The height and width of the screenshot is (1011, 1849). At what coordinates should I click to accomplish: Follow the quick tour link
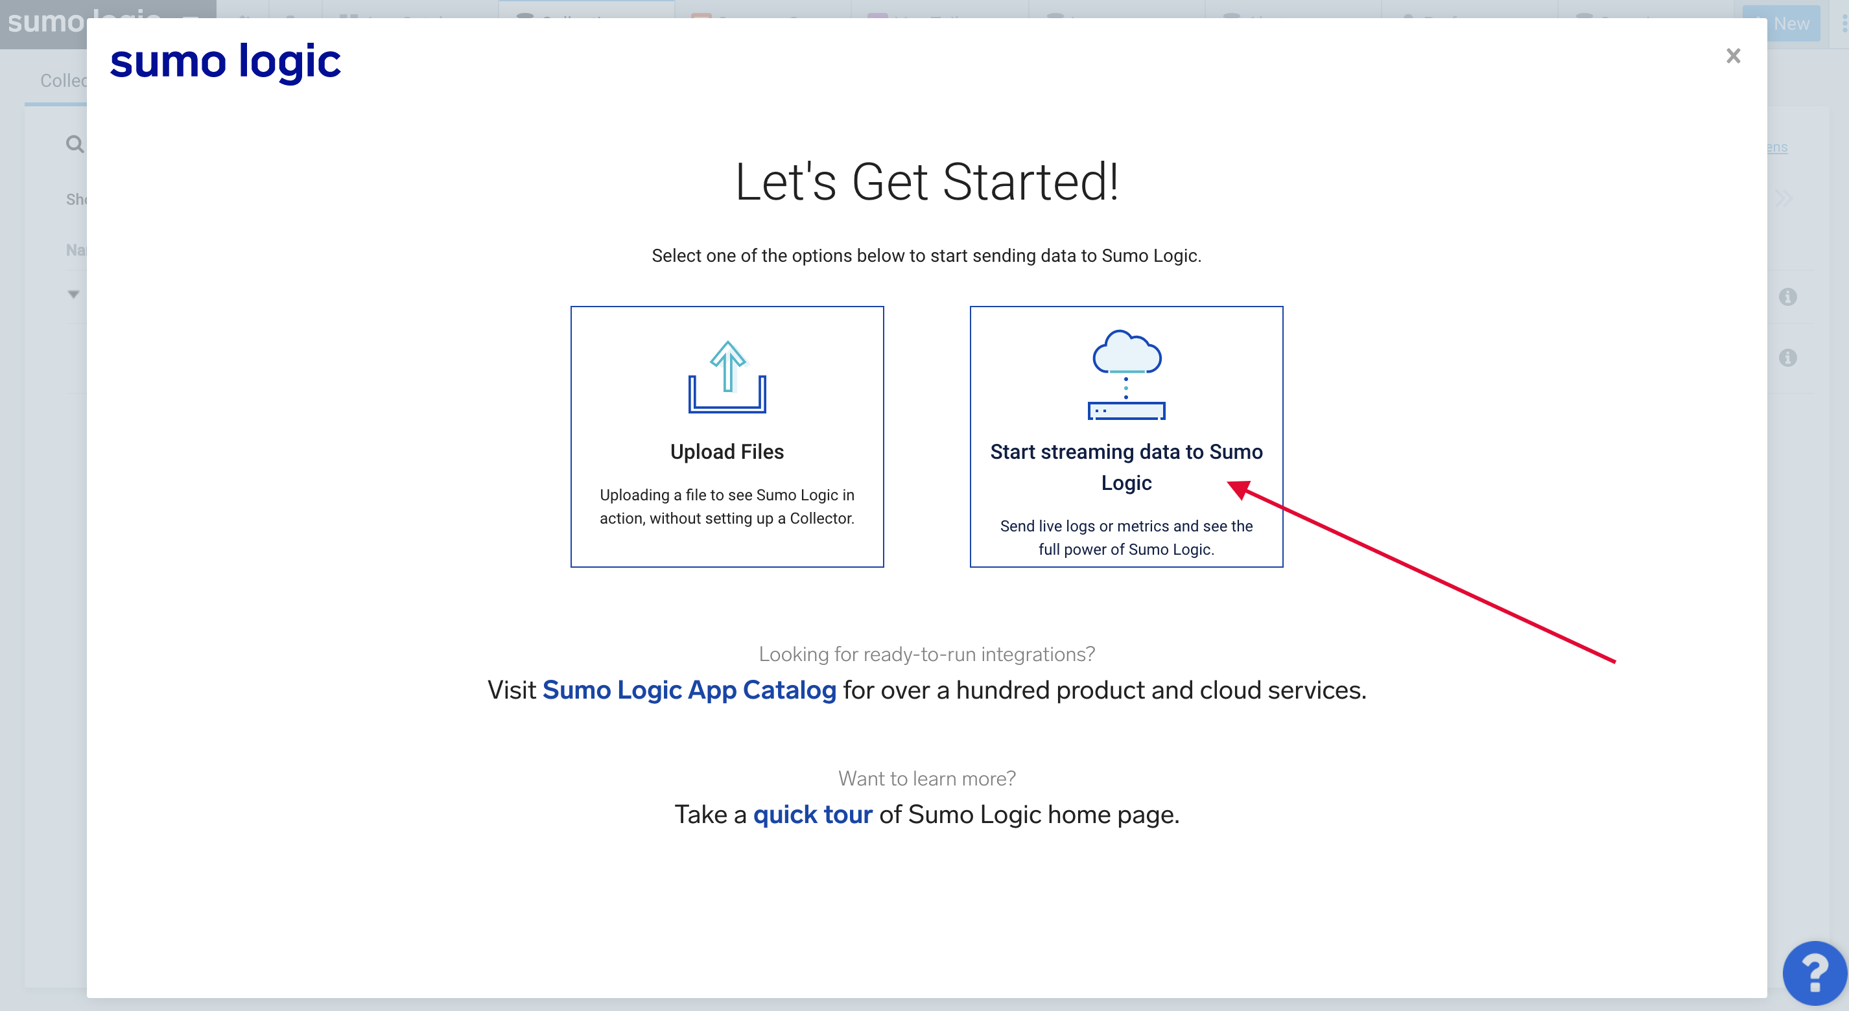812,815
